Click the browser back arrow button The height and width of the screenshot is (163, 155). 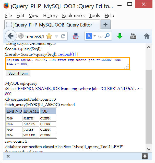coord(11,36)
